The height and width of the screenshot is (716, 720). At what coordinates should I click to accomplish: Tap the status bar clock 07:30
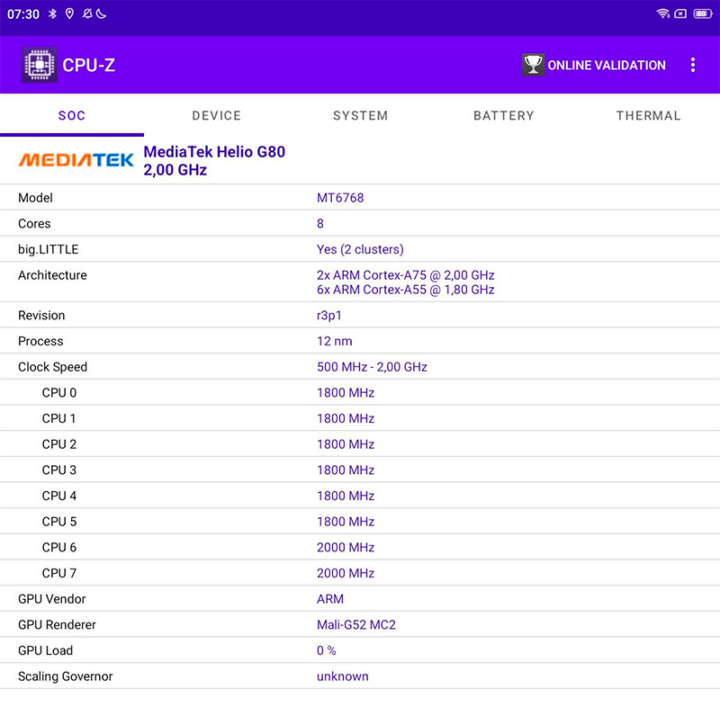(23, 13)
